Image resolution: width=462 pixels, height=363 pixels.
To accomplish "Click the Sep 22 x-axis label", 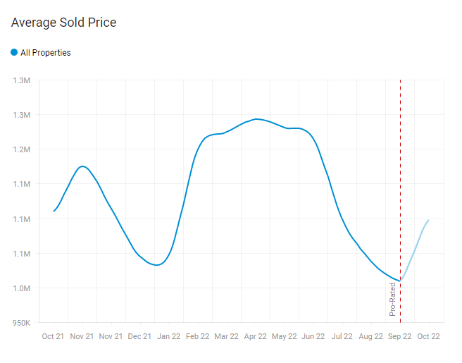I will [x=400, y=336].
